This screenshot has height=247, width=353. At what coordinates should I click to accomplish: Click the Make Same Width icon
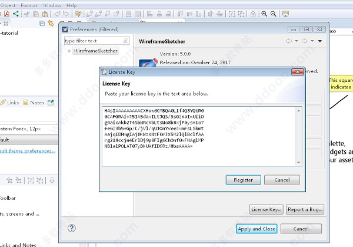(x=128, y=14)
